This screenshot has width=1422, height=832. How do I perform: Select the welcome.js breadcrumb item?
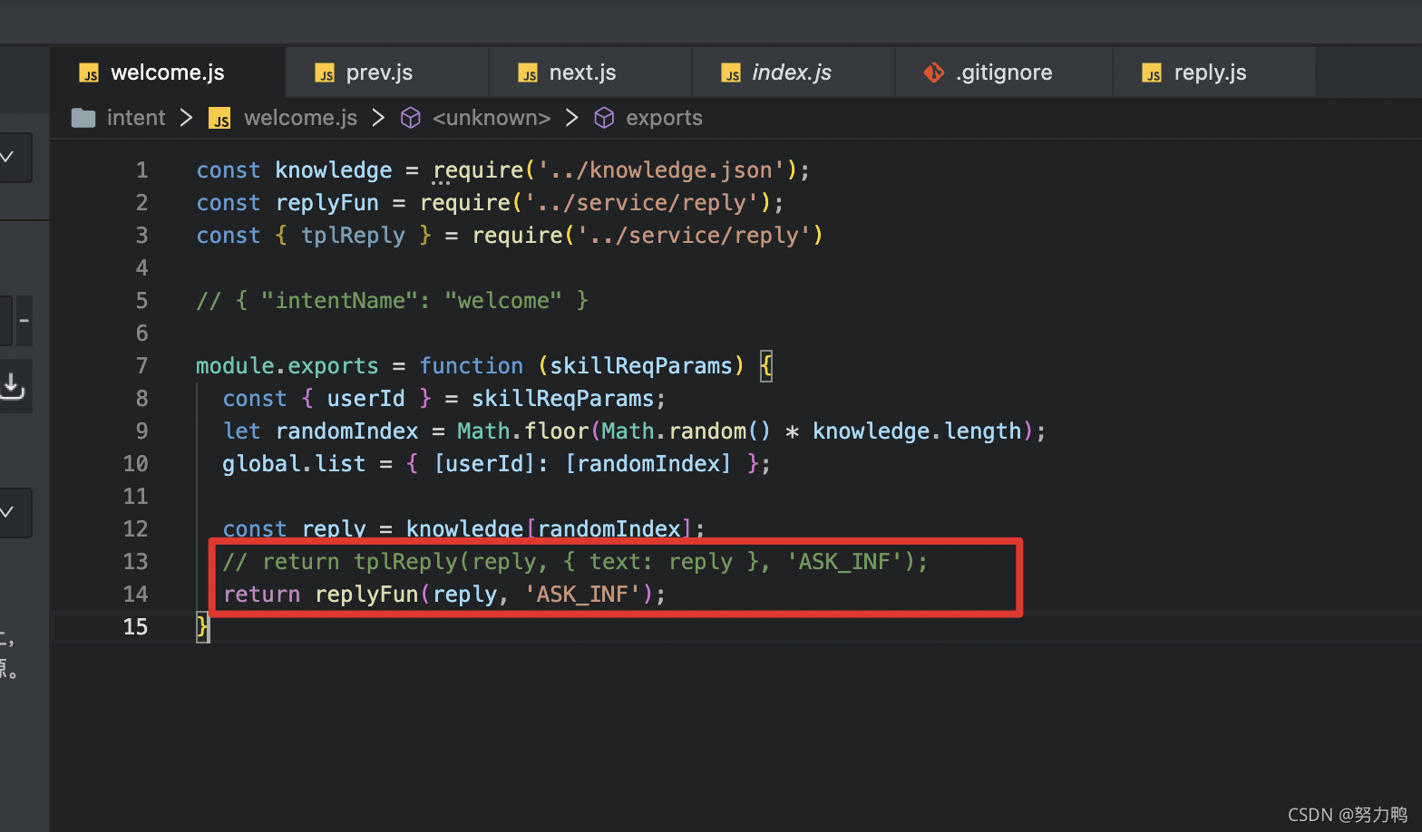[x=300, y=118]
